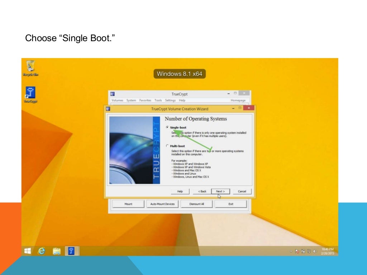
Task: Select the TrueCrypt desktop shortcut icon
Action: pyautogui.click(x=30, y=95)
